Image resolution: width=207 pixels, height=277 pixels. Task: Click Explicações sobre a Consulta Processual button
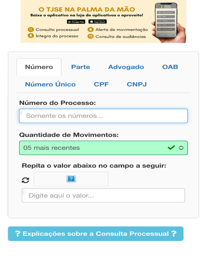96,234
